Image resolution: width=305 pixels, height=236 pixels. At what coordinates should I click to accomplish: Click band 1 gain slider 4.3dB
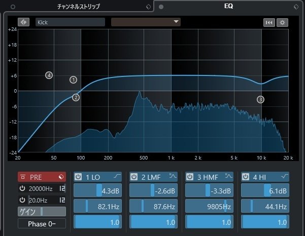(97, 190)
